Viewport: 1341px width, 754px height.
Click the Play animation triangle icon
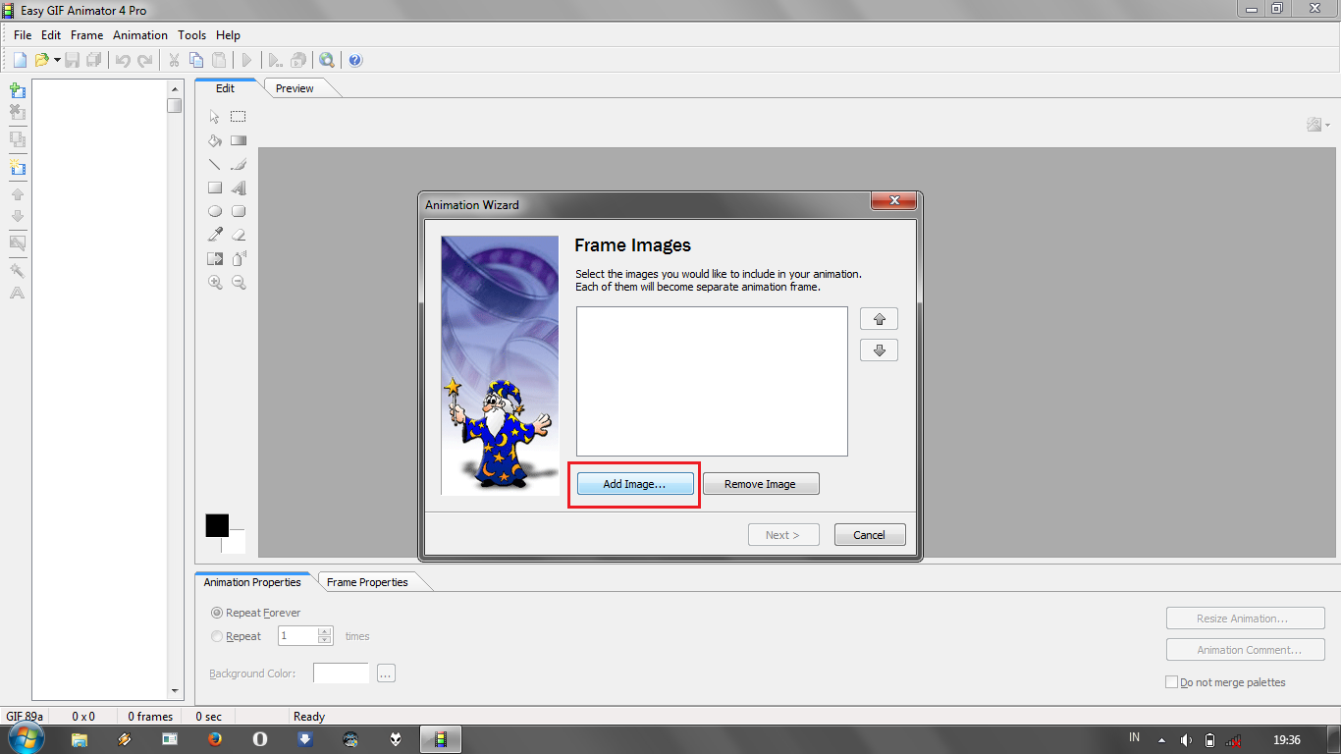pyautogui.click(x=246, y=60)
